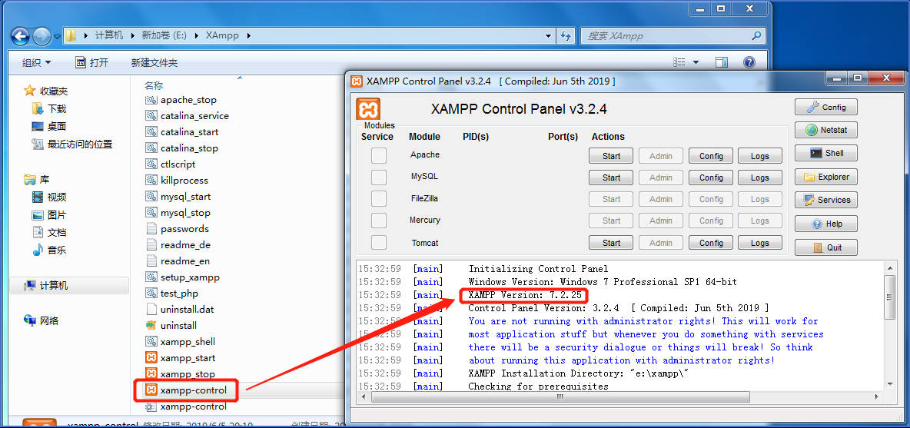The width and height of the screenshot is (910, 428).
Task: Open MySQL Config menu
Action: pyautogui.click(x=711, y=178)
